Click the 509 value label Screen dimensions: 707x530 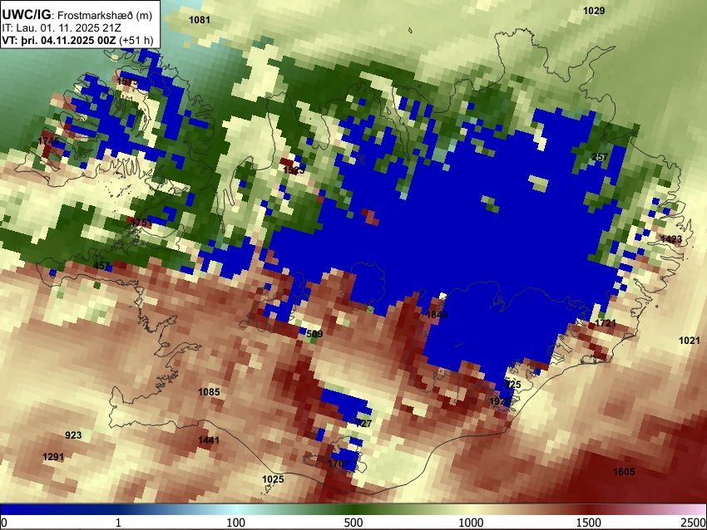click(314, 334)
